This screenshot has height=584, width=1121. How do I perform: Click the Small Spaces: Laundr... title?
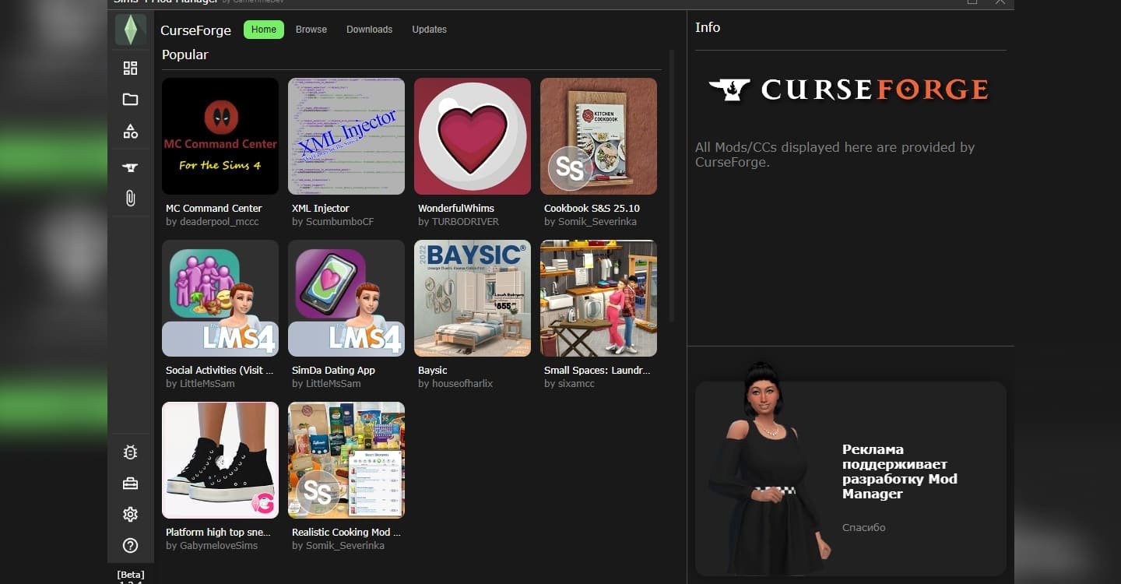(597, 370)
